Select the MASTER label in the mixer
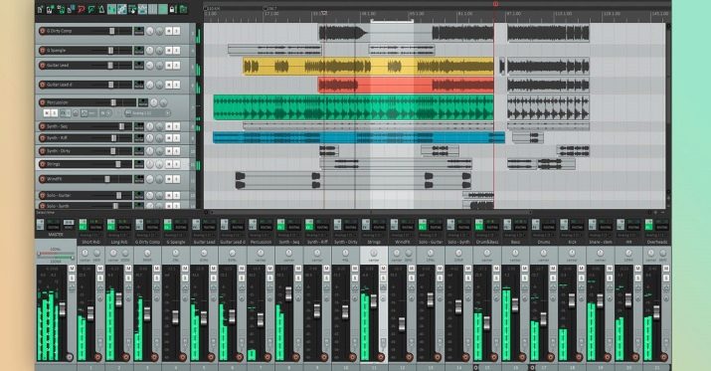 coord(56,235)
